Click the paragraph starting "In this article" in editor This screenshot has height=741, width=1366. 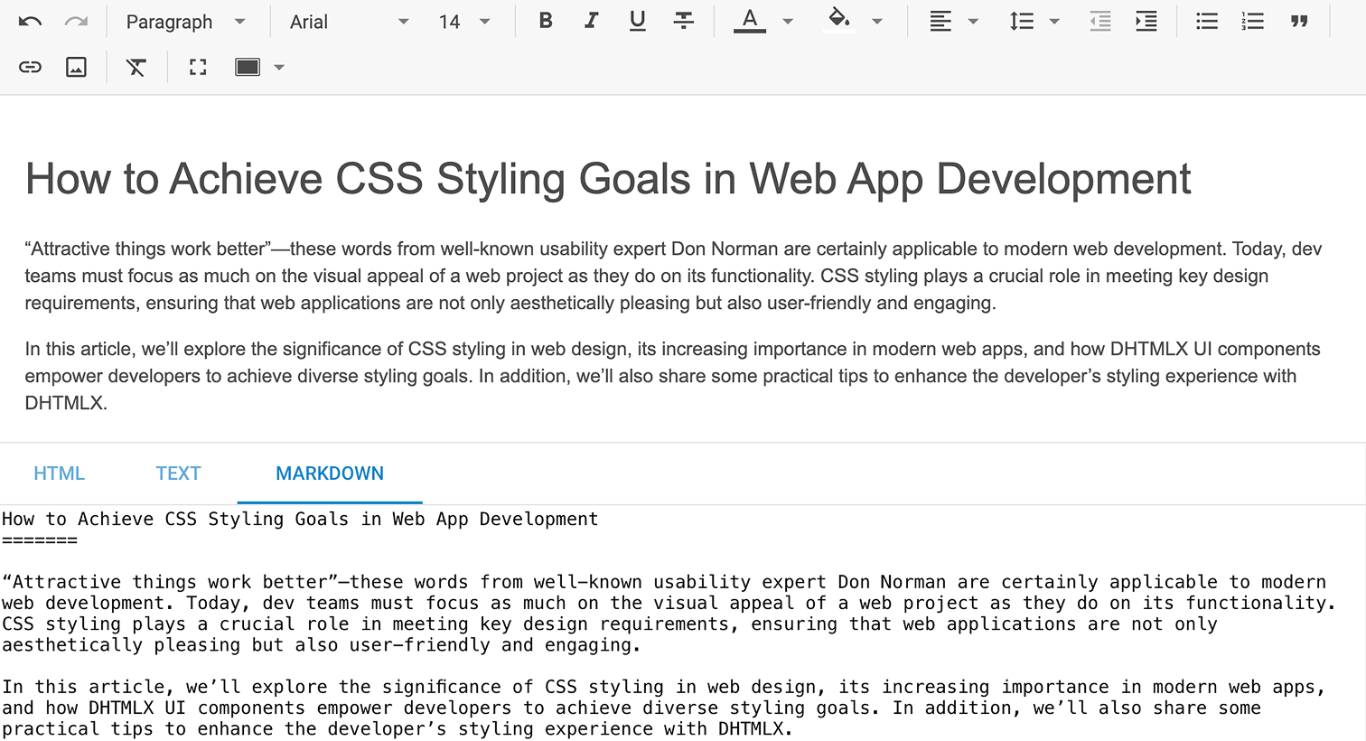click(673, 376)
